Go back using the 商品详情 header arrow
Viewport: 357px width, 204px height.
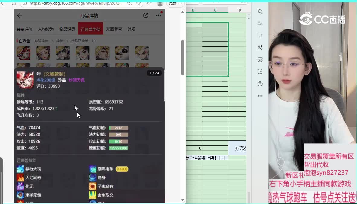coord(19,15)
